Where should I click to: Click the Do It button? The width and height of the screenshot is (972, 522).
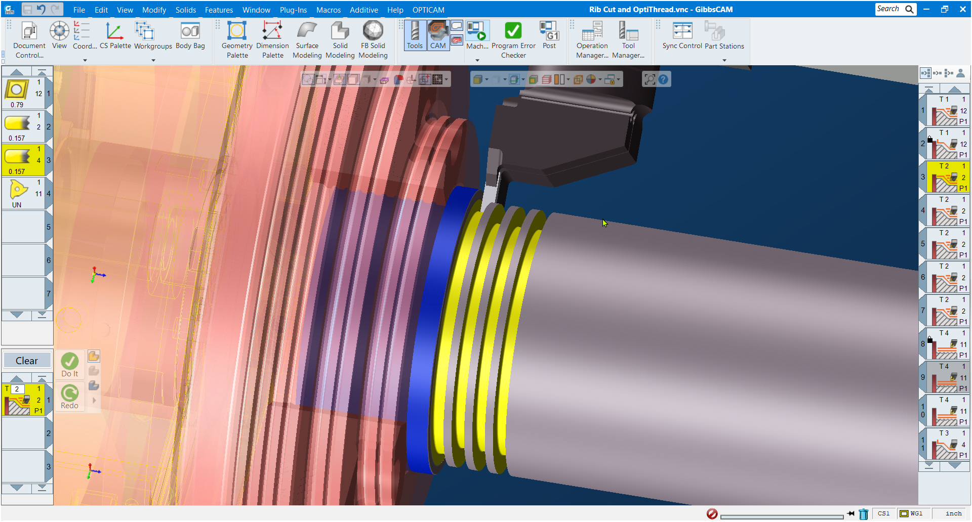[70, 365]
